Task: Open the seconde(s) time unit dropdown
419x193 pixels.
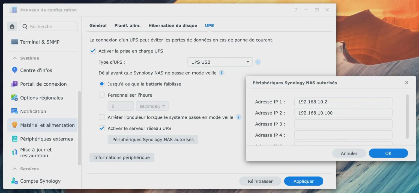Action: tap(152, 106)
